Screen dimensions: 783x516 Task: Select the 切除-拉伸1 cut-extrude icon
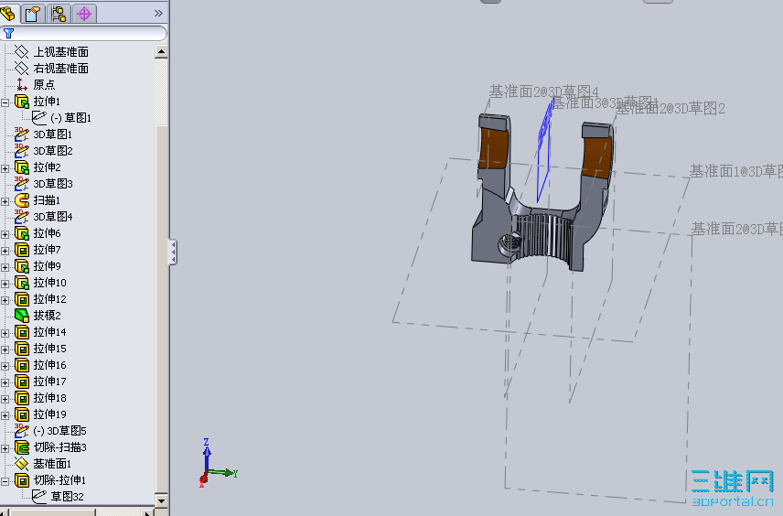[x=21, y=480]
